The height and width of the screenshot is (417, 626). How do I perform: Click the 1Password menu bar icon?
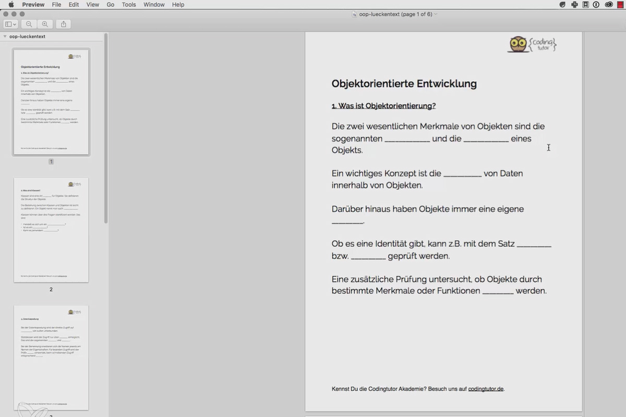pos(596,5)
